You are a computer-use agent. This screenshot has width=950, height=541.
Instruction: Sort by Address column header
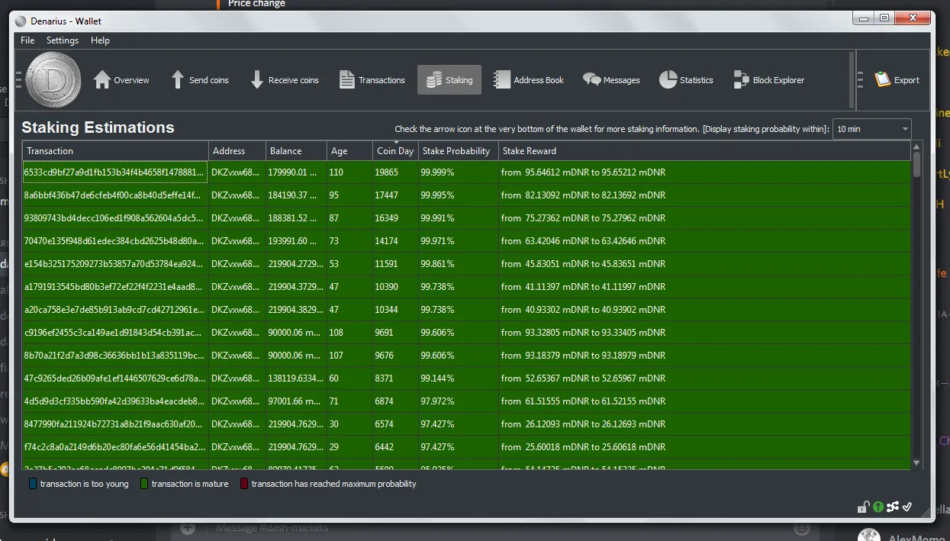pyautogui.click(x=237, y=151)
